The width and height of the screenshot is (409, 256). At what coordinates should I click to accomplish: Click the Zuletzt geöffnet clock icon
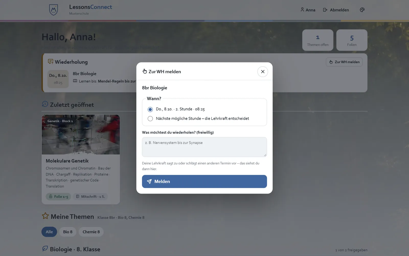(45, 104)
